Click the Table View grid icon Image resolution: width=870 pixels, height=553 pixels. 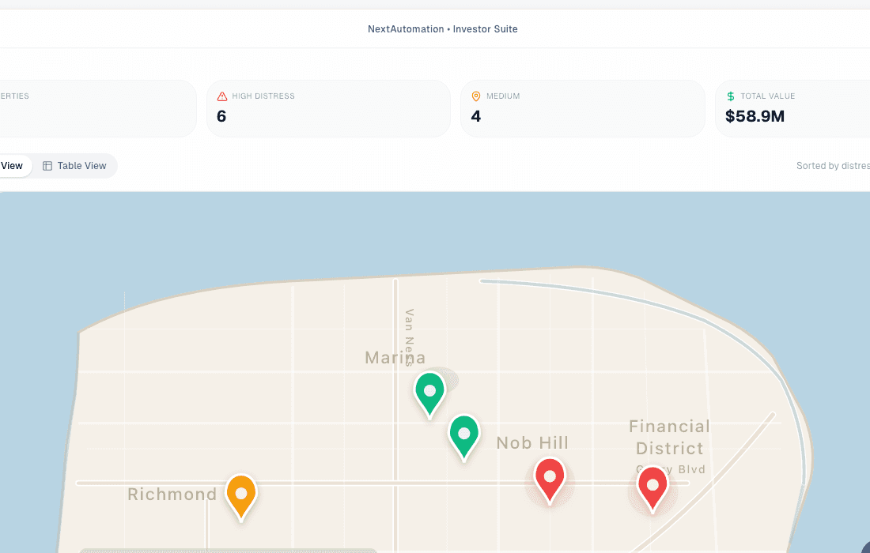47,166
